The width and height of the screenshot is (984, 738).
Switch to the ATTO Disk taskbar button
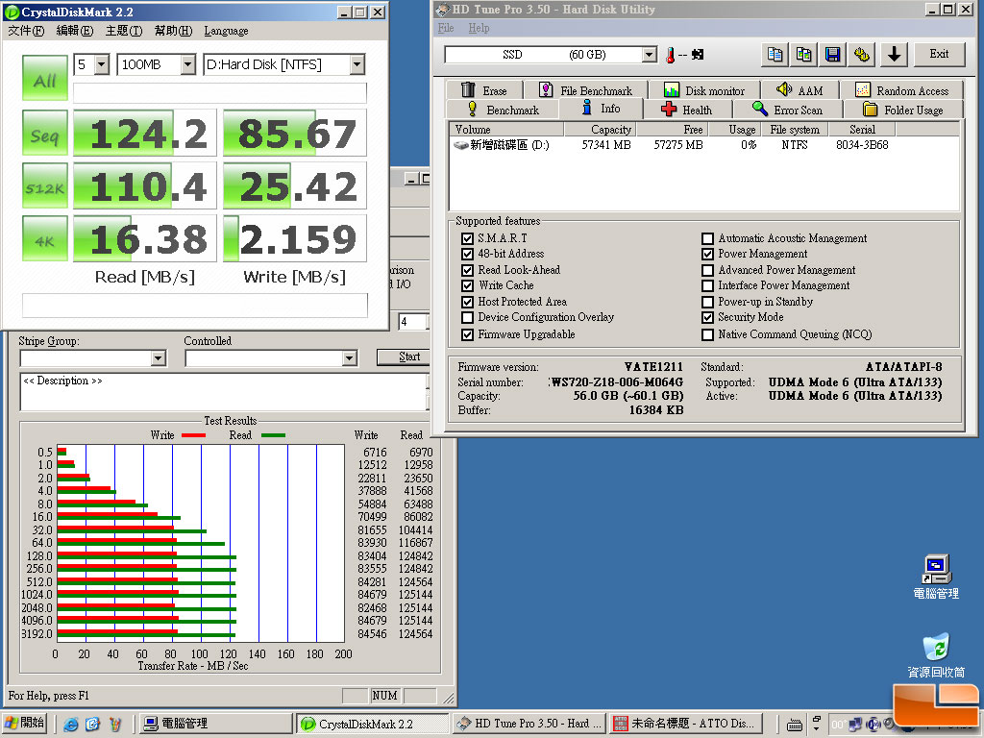[686, 724]
